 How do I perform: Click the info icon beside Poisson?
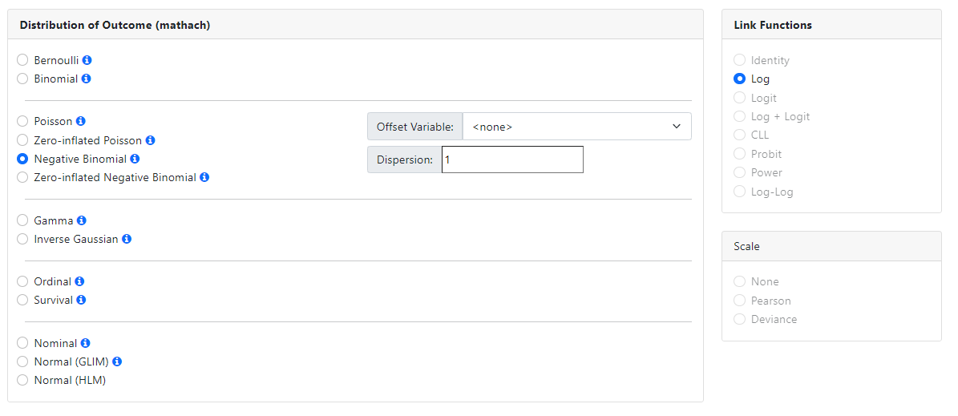pos(80,122)
